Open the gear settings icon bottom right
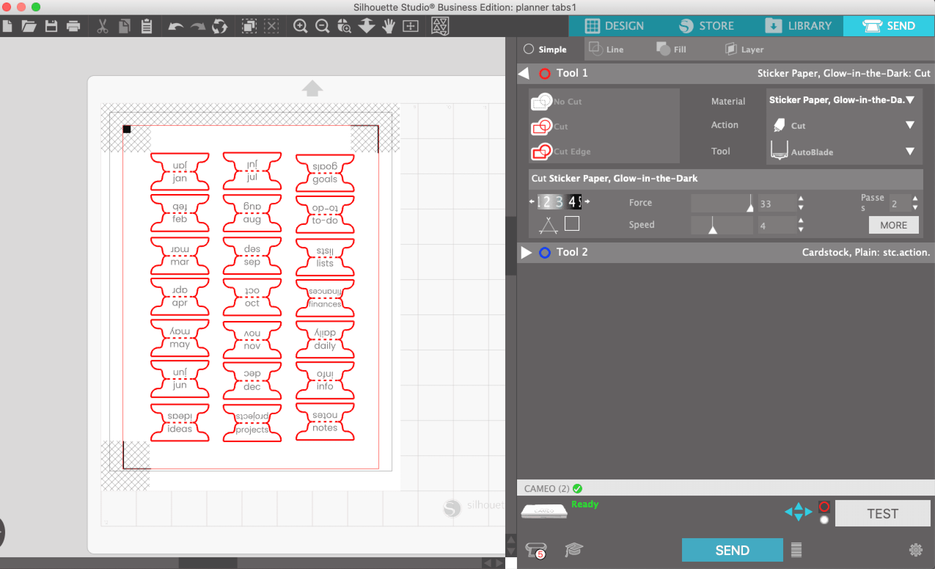935x569 pixels. (x=916, y=550)
